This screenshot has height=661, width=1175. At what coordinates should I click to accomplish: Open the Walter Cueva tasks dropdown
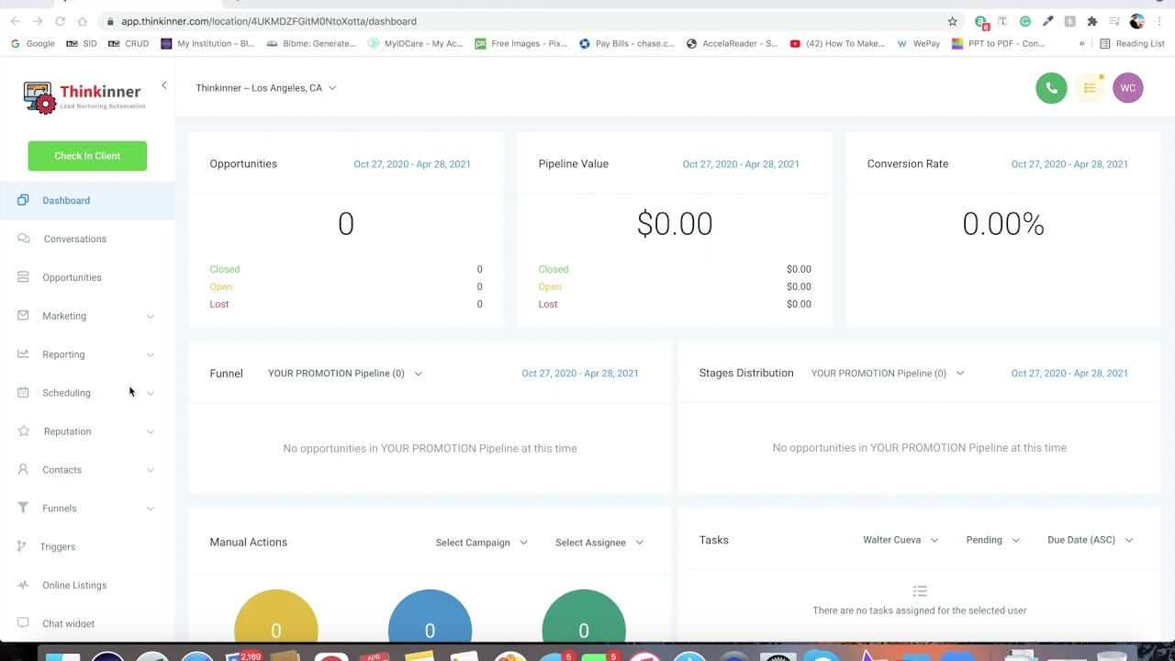tap(901, 540)
